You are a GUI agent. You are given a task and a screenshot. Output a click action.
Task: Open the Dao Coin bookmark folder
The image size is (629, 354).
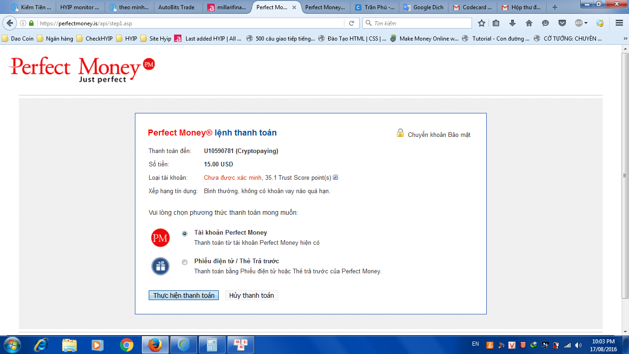18,39
